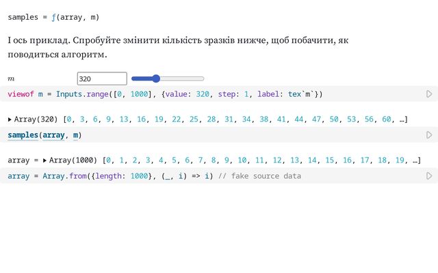The width and height of the screenshot is (438, 273).
Task: Click the underlined m argument in samples call
Action: 75,135
